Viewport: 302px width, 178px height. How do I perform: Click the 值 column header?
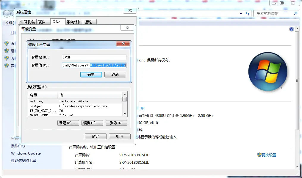[90, 95]
